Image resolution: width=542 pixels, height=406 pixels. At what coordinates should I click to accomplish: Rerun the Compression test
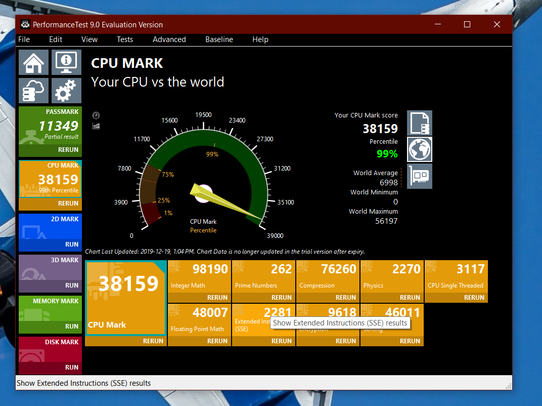pos(328,297)
